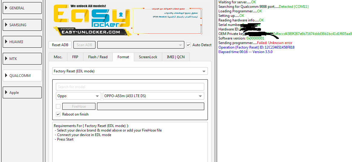Click the 'Software version: 0x00000001' log line
This screenshot has height=162, width=352.
point(241,38)
